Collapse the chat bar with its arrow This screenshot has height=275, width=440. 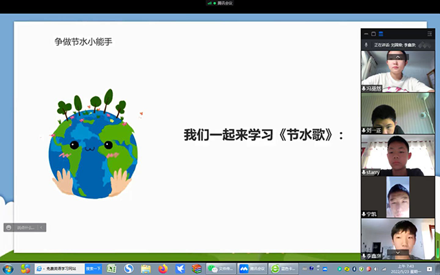click(41, 228)
